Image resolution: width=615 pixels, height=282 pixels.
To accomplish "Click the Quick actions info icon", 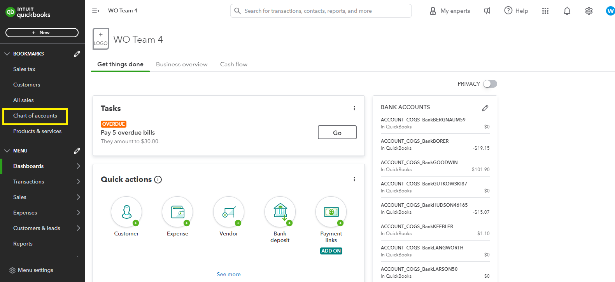I will point(158,180).
